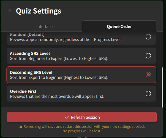Click the "Reviews that are the most overdue" description

point(57,96)
